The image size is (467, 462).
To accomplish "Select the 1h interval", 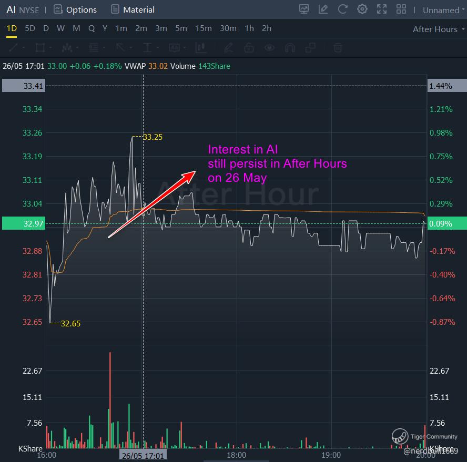I will coord(249,28).
